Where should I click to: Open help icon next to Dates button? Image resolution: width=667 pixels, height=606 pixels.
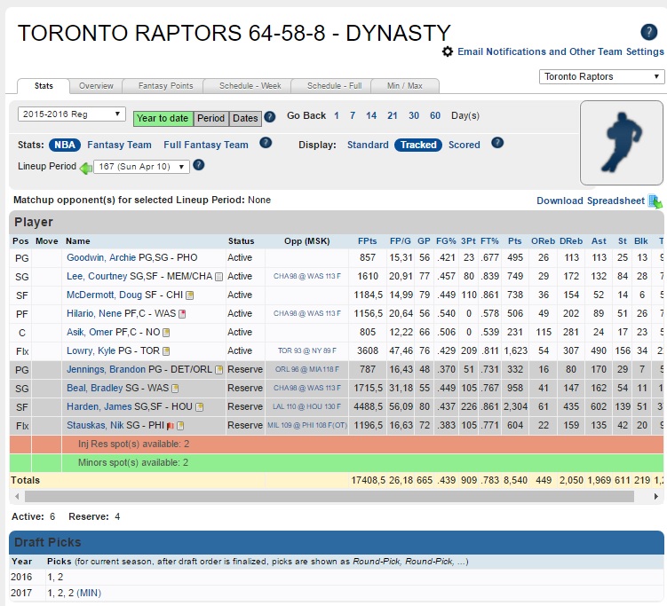[x=270, y=117]
